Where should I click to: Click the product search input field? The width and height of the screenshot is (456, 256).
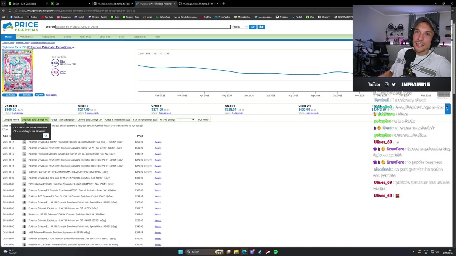pyautogui.click(x=143, y=27)
